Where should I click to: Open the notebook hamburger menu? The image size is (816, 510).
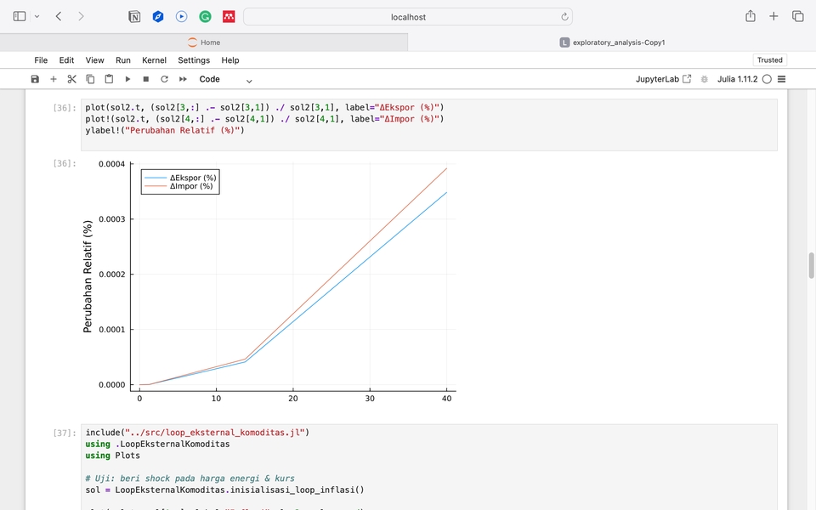[x=782, y=79]
